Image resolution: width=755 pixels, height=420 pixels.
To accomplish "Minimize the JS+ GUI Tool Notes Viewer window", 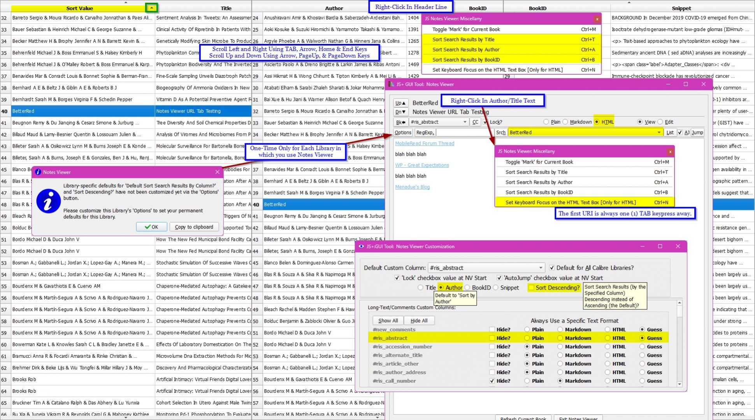I will 668,84.
